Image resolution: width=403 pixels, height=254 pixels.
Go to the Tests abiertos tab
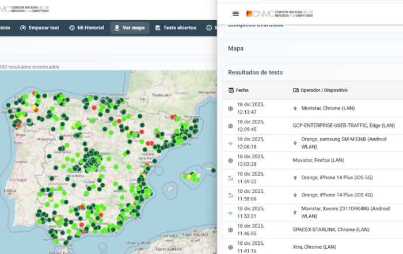(179, 28)
